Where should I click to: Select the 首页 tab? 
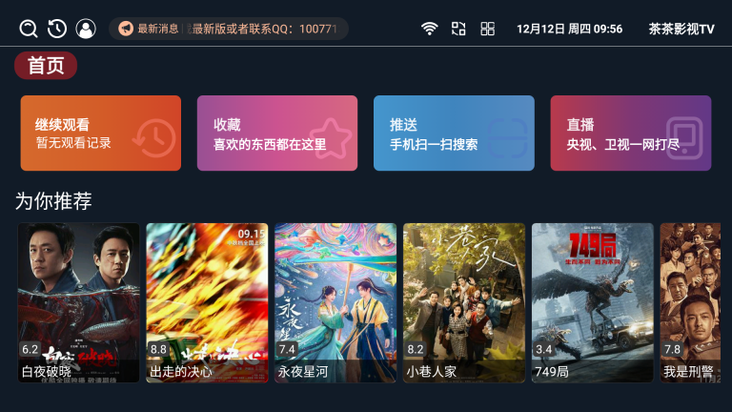46,66
